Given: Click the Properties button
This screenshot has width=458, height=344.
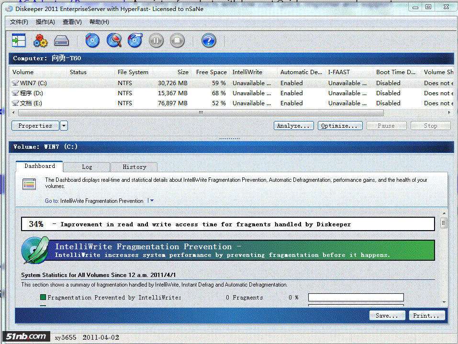Looking at the screenshot, I should 35,126.
